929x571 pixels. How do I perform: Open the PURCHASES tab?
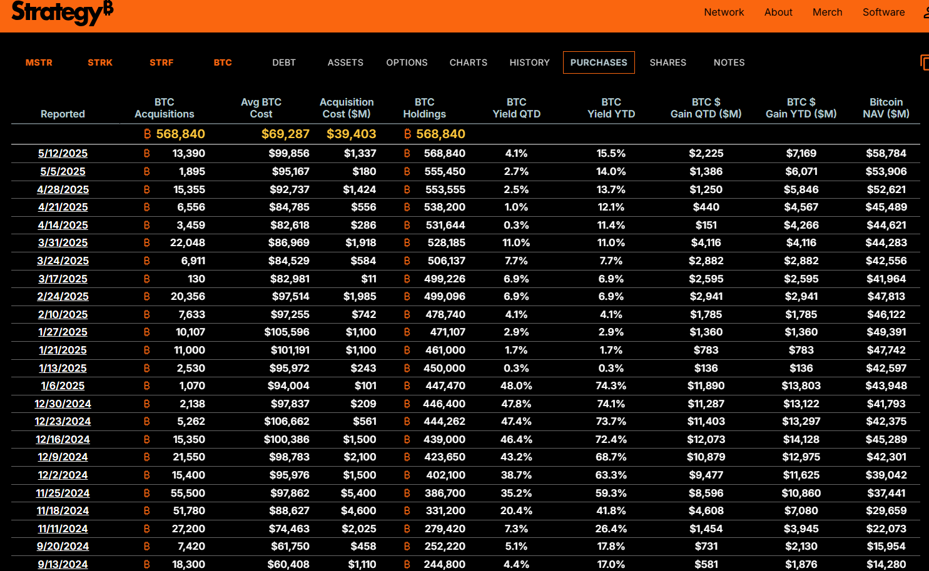coord(598,62)
